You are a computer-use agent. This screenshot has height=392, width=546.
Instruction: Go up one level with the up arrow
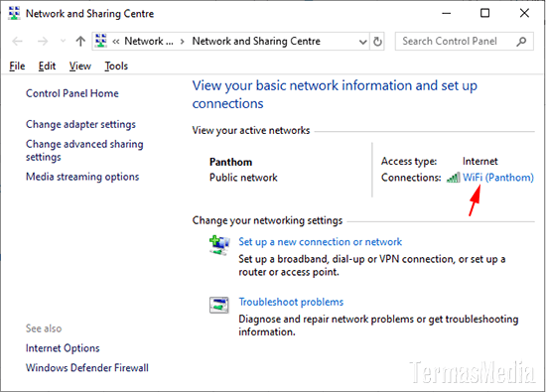click(x=80, y=41)
